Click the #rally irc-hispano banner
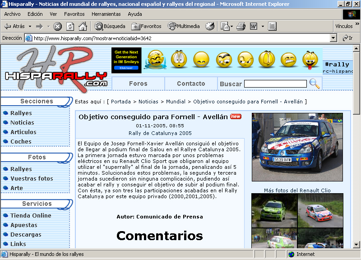 tap(338, 67)
